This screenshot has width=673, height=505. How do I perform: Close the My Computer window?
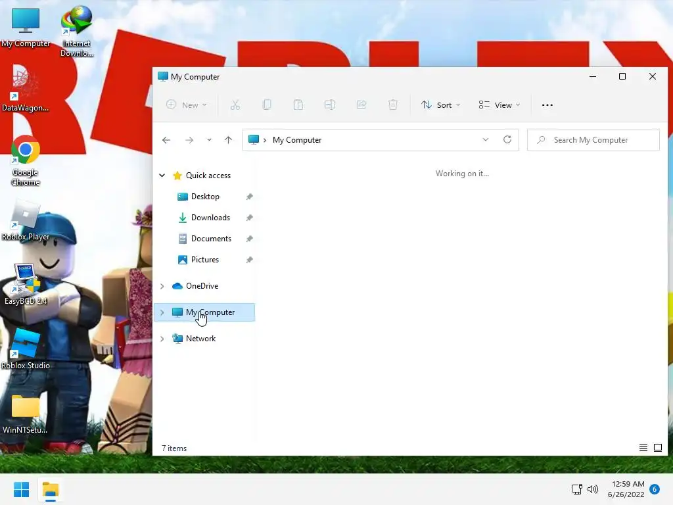[x=653, y=76]
